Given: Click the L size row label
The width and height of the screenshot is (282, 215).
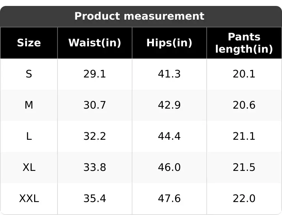Looking at the screenshot, I should click(x=29, y=136).
